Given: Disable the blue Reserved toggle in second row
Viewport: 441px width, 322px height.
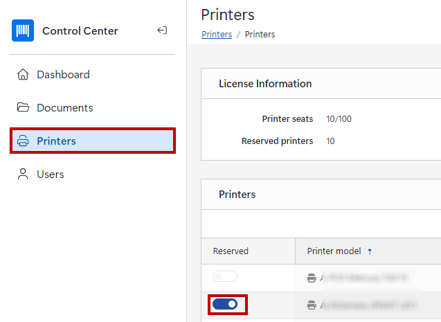Looking at the screenshot, I should tap(225, 304).
